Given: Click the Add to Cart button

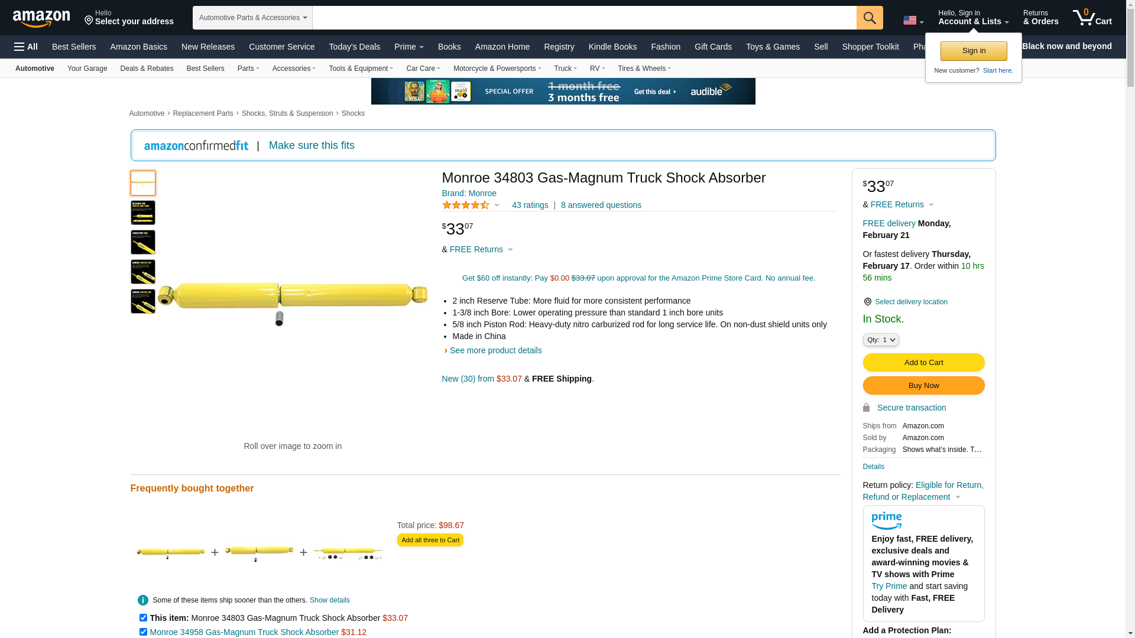Looking at the screenshot, I should 923,362.
